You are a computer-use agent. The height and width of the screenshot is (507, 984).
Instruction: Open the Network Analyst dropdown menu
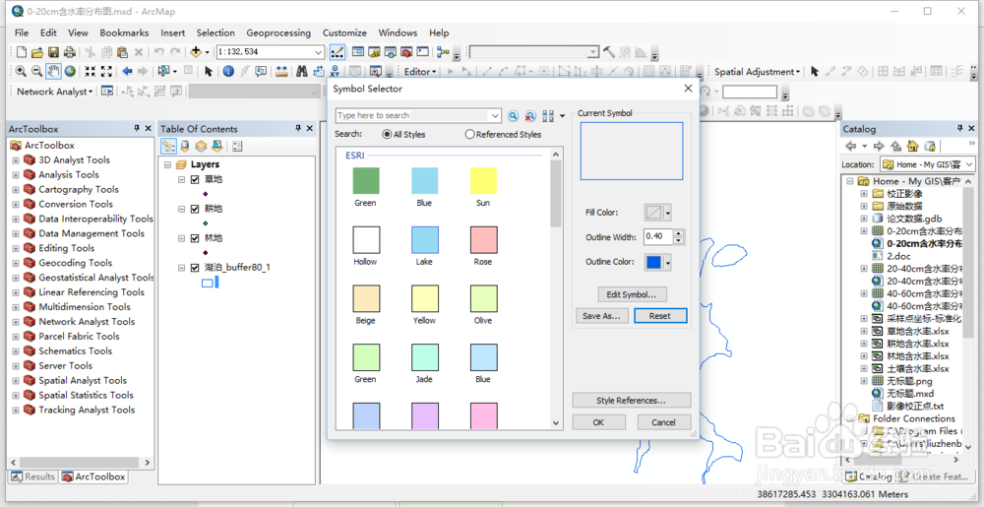pos(54,92)
